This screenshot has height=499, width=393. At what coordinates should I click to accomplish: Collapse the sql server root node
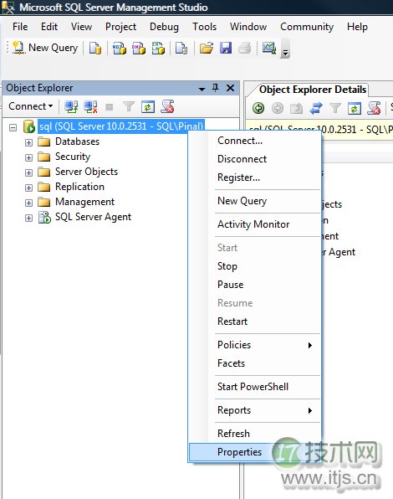pos(13,128)
